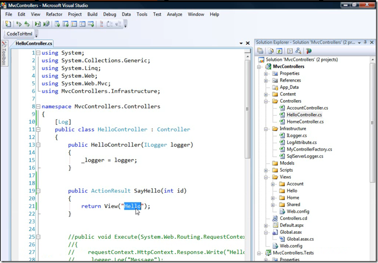
Task: Select Controllers.cd class diagram file
Action: pyautogui.click(x=293, y=218)
